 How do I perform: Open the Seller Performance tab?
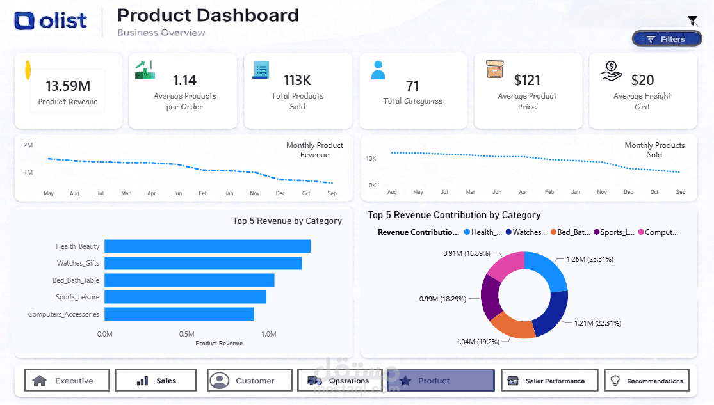(549, 381)
